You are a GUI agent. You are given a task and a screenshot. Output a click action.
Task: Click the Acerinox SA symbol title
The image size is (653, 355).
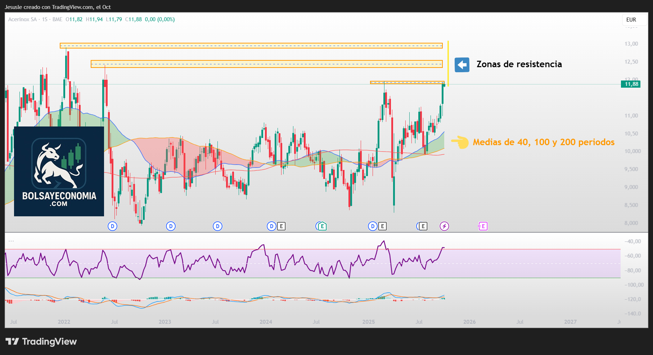tap(22, 19)
